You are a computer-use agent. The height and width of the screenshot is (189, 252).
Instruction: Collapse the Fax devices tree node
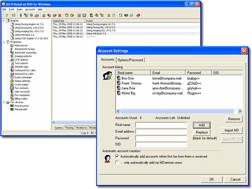click(4, 102)
